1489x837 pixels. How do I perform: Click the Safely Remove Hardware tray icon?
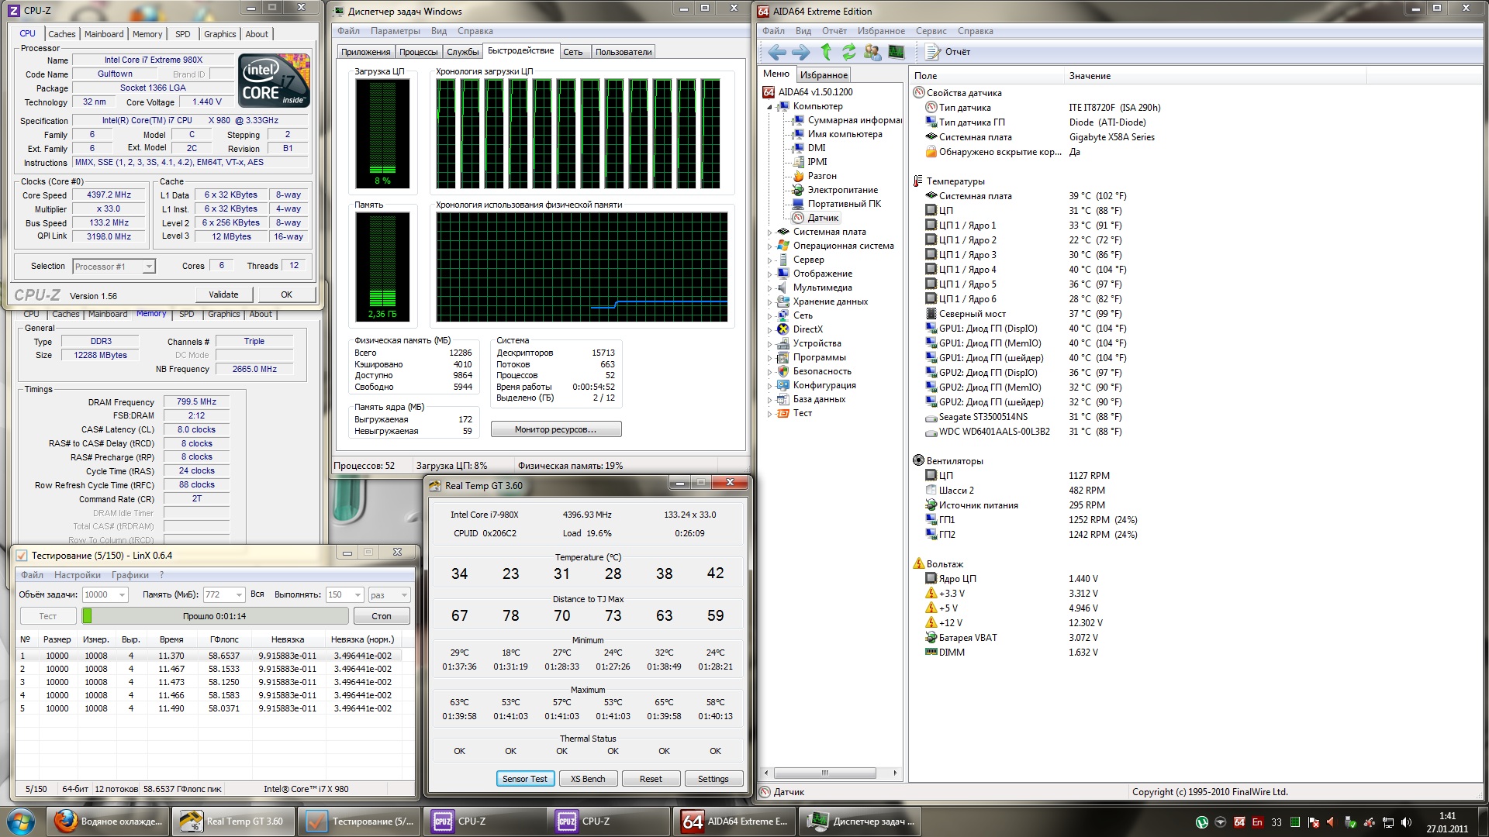click(x=1351, y=822)
